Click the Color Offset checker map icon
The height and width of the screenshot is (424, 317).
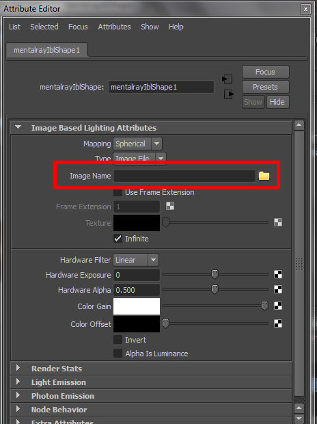click(278, 323)
